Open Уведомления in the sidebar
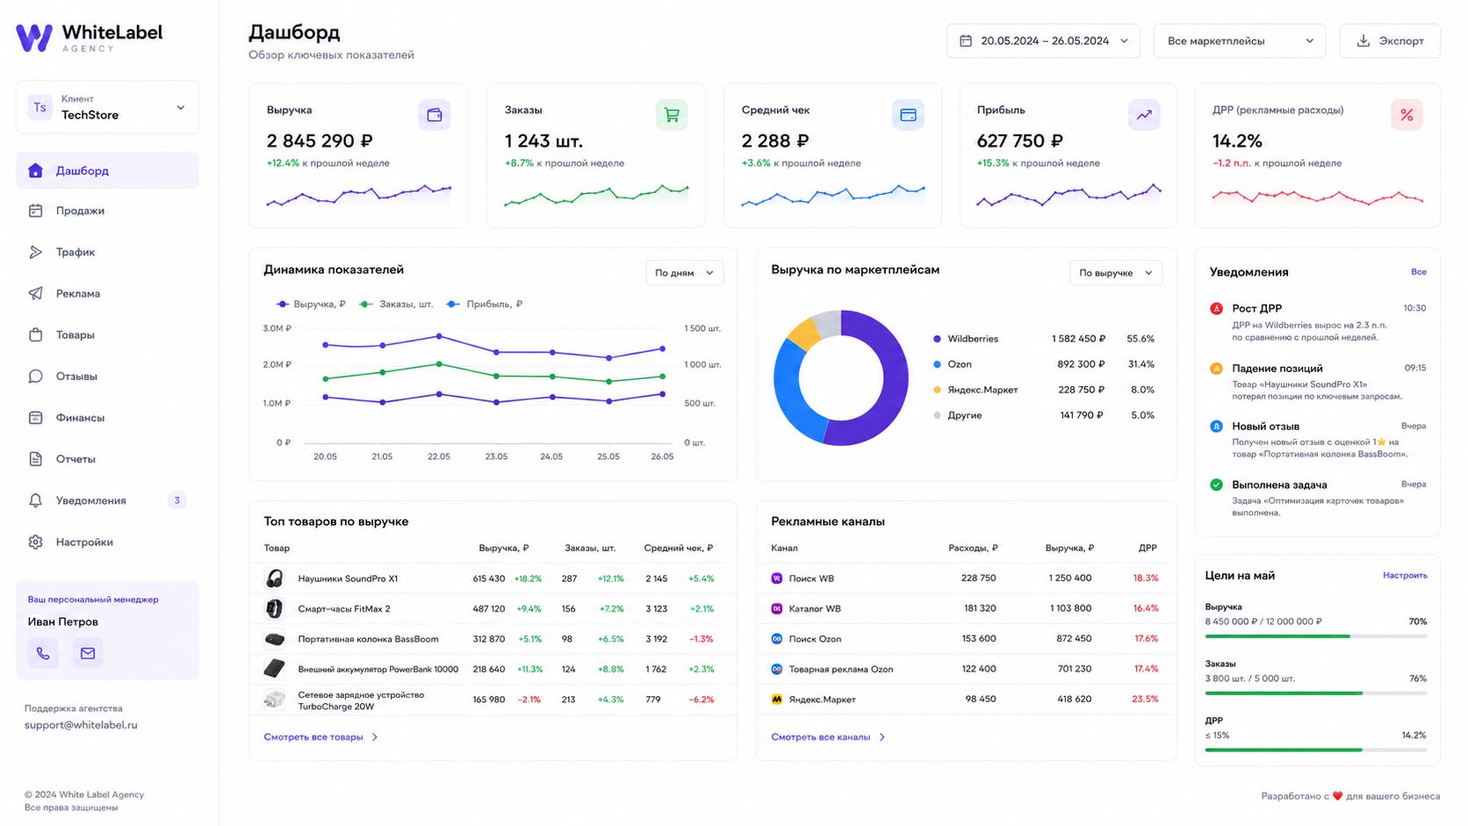The height and width of the screenshot is (826, 1468). point(107,500)
